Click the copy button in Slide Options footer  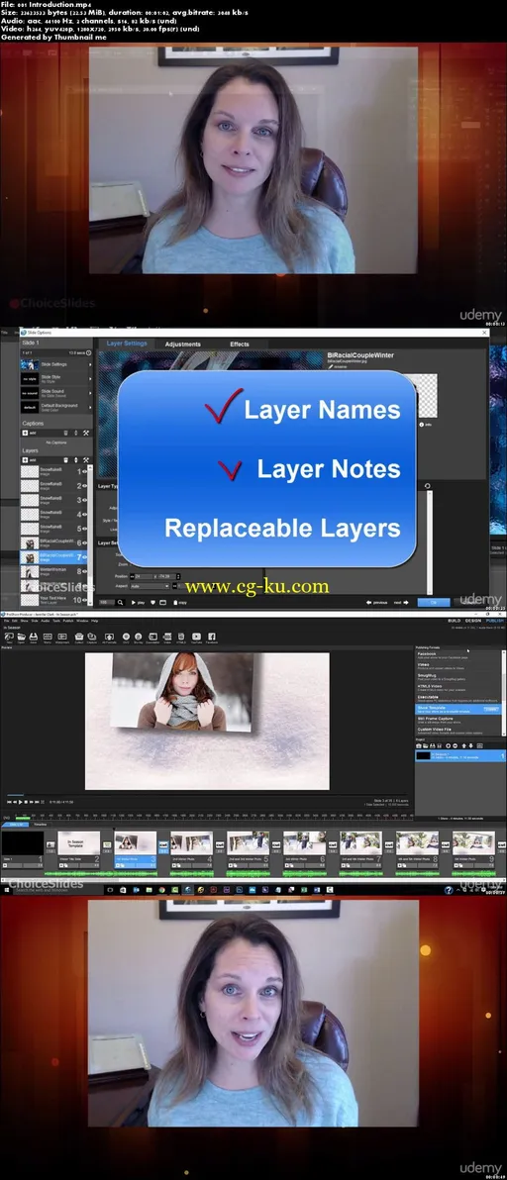tap(180, 602)
